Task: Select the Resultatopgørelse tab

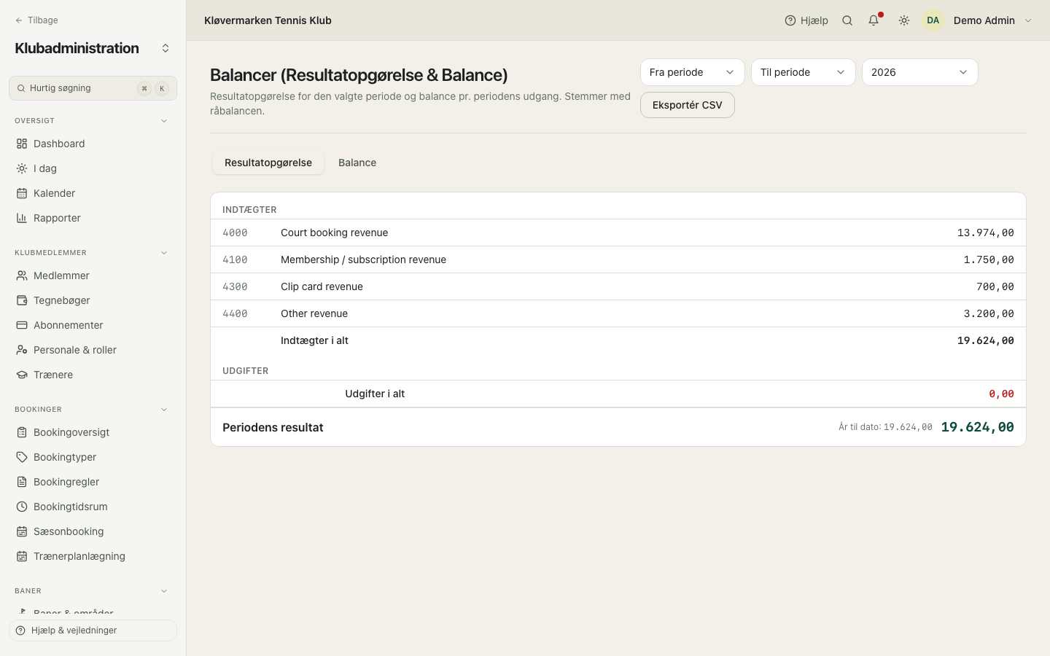Action: pos(268,163)
